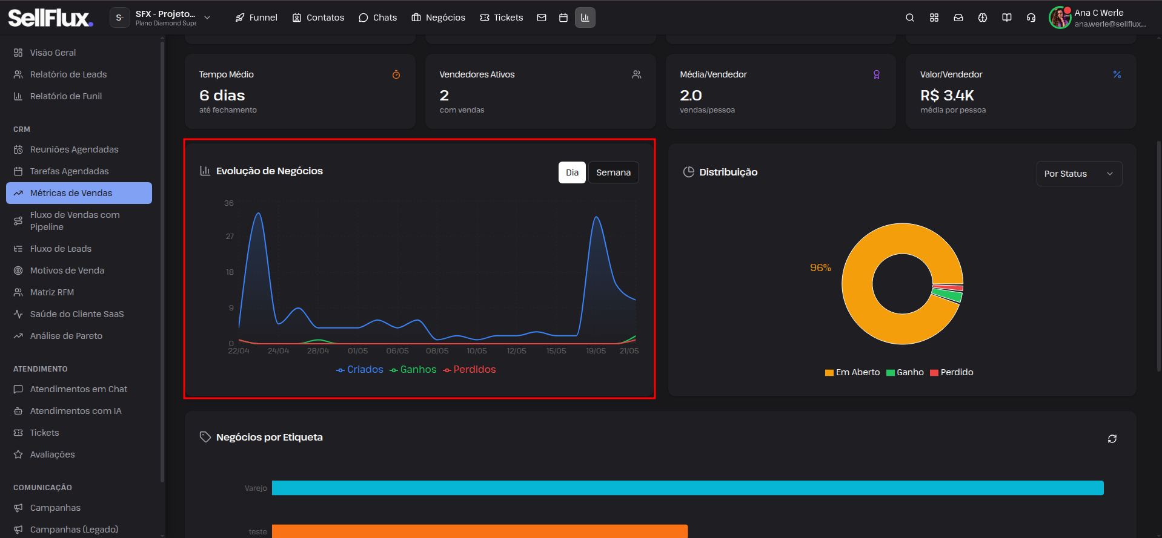Select the Dia chart toggle

pyautogui.click(x=572, y=172)
